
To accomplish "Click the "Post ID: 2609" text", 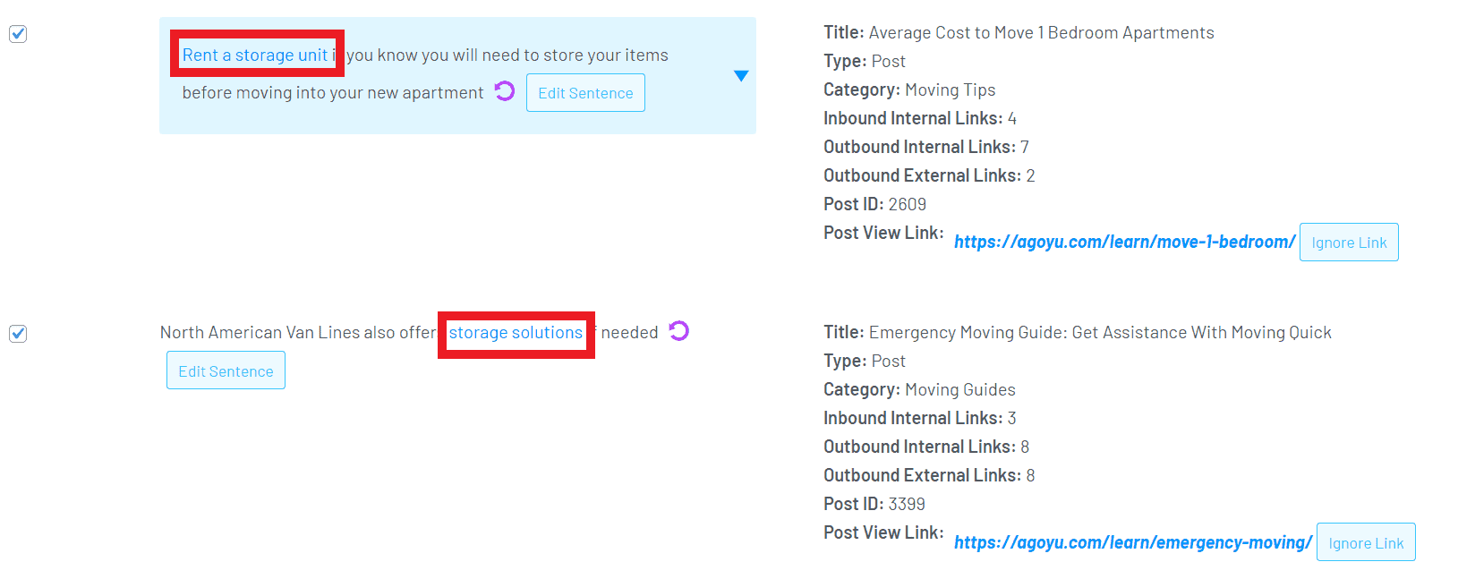I will [874, 204].
